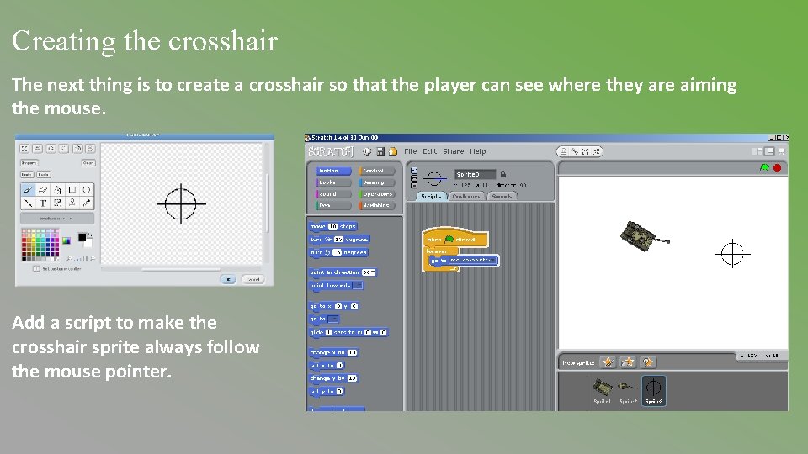Click the shrink sprite icon in Scratch toolbar
Viewport: 808px width, 454px height.
(x=596, y=151)
